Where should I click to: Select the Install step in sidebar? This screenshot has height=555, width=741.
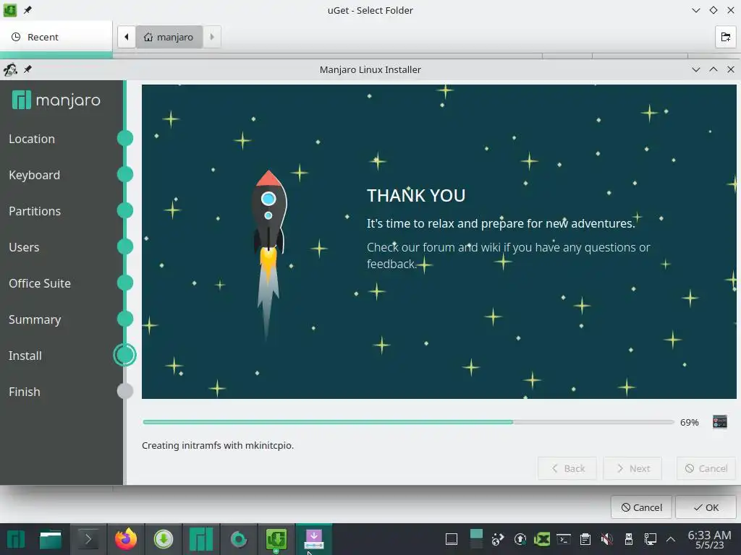tap(25, 356)
